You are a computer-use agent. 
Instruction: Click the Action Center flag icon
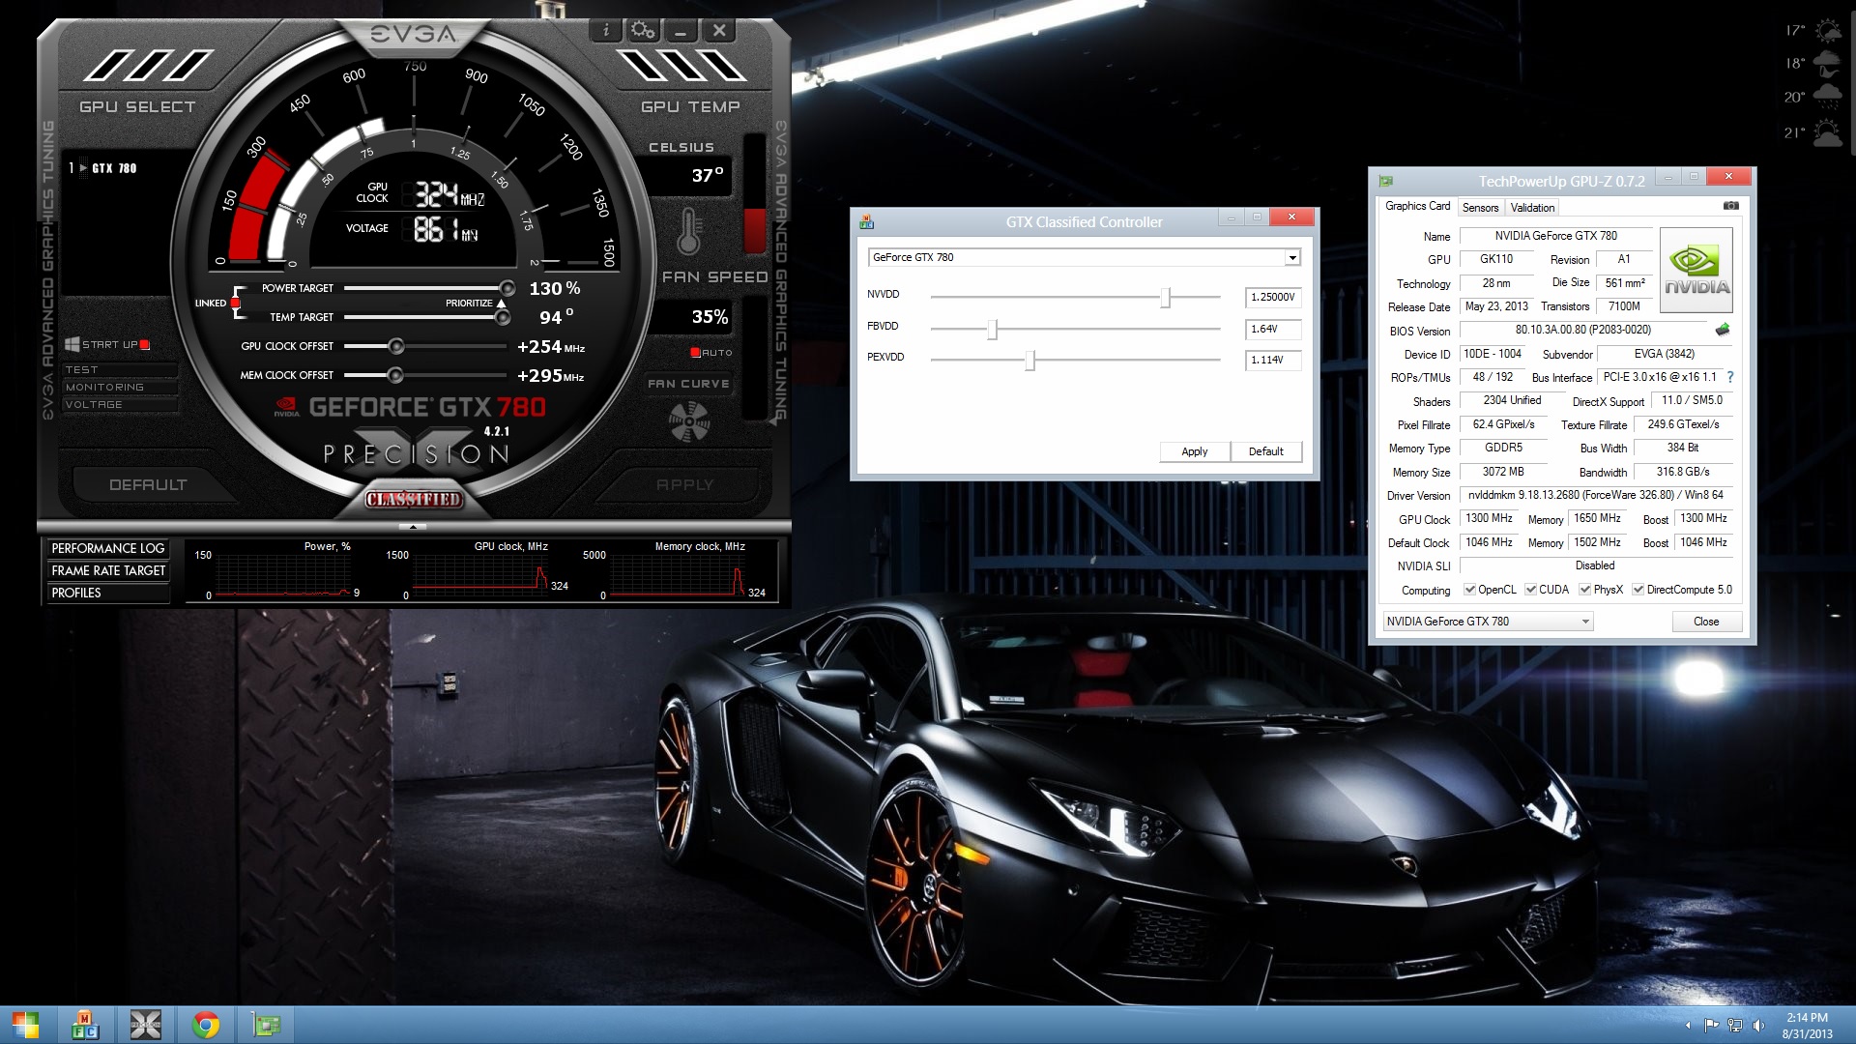[1711, 1026]
